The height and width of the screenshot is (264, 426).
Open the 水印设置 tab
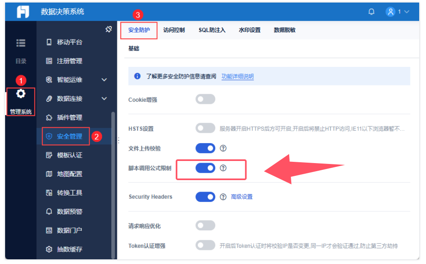(x=249, y=30)
